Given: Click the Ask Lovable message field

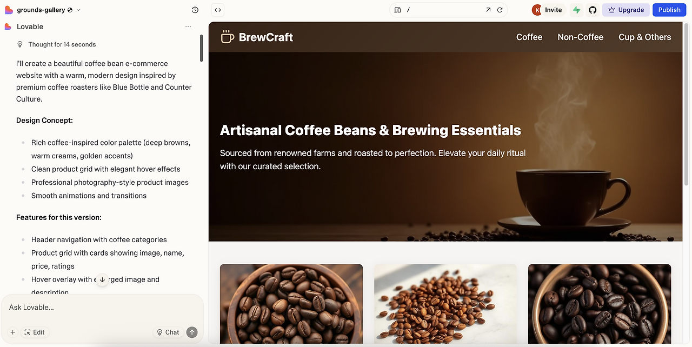Looking at the screenshot, I should 102,308.
